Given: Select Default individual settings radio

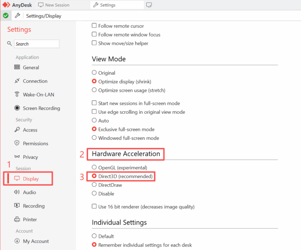Looking at the screenshot, I should pos(94,236).
